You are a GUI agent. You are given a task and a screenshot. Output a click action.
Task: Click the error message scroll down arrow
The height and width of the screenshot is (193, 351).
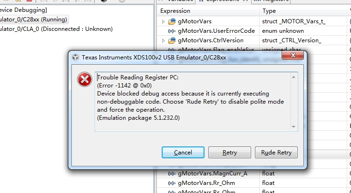pos(293,126)
